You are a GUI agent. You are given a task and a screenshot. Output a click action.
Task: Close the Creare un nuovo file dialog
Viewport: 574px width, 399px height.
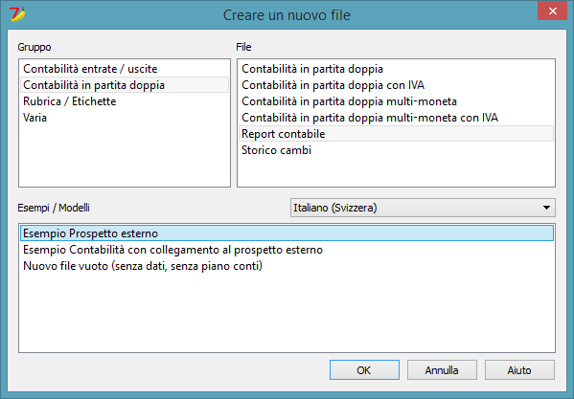[x=552, y=11]
